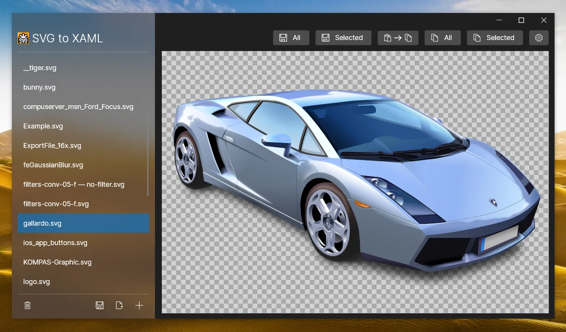The image size is (566, 332).
Task: Select ios_app_buttons.svg file
Action: click(x=83, y=243)
